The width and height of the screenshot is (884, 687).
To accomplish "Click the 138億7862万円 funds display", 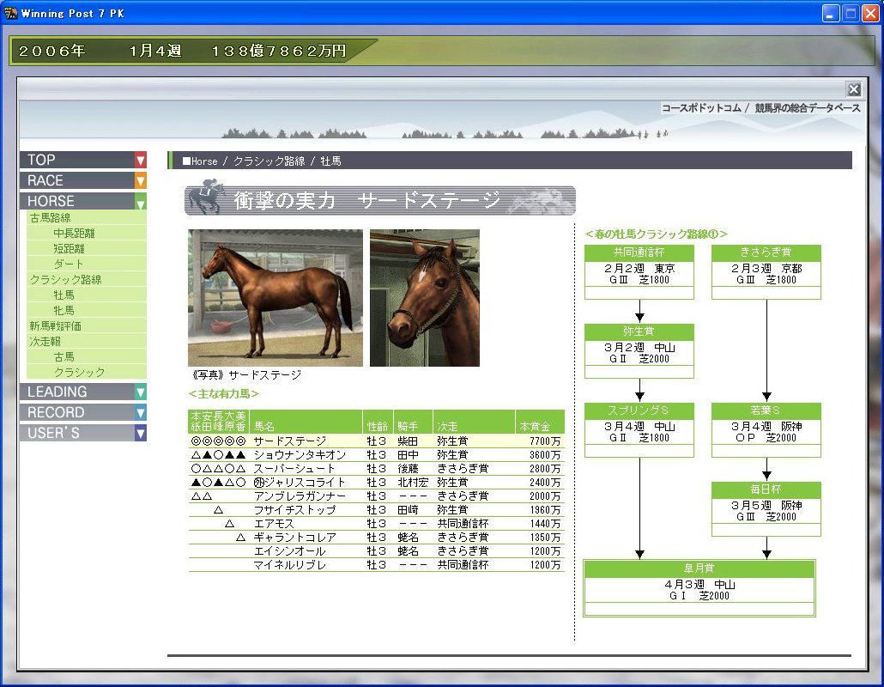I will click(x=279, y=51).
